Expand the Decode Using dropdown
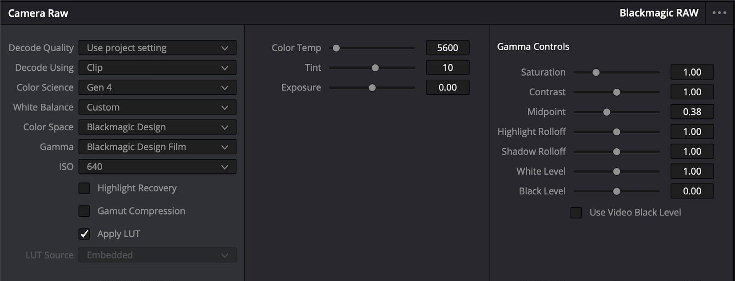735x281 pixels. 157,68
